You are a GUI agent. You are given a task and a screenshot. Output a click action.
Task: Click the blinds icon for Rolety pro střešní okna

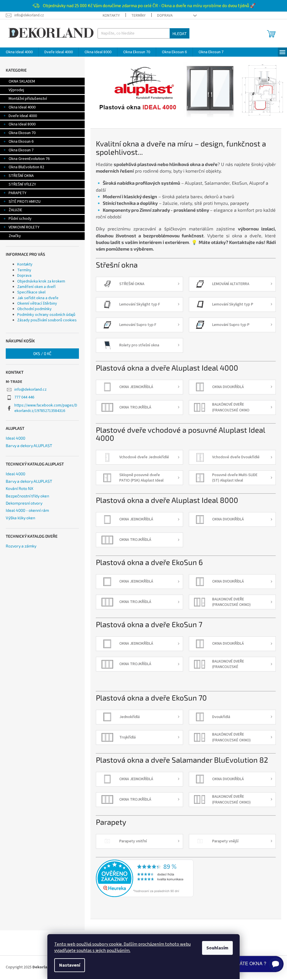coord(107,345)
